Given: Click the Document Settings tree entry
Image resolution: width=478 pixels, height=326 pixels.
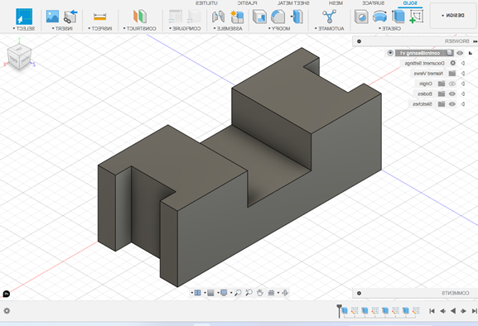Looking at the screenshot, I should coord(425,64).
